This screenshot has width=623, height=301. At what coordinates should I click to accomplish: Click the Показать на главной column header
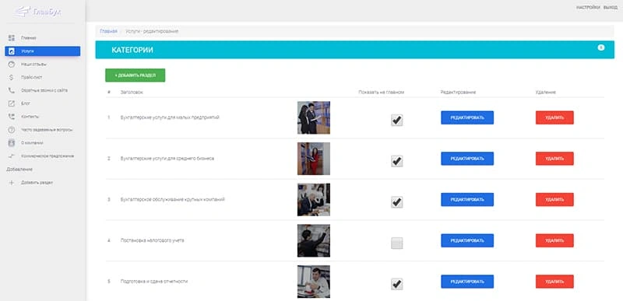381,92
